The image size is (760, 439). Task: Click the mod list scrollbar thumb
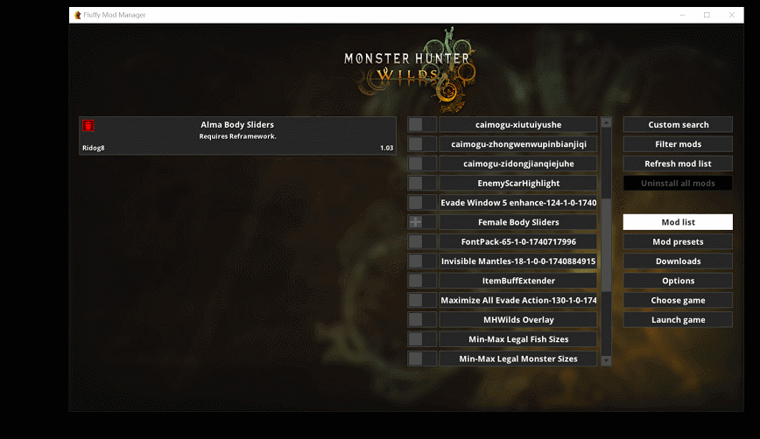pos(606,210)
